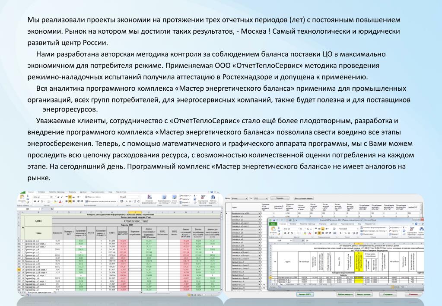Image resolution: width=442 pixels, height=306 pixels.
Task: Click font color icon in right Excel window
Action: (309, 233)
